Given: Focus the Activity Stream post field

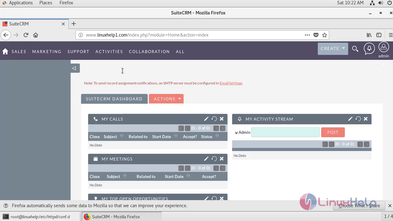Looking at the screenshot, I should coord(285,132).
